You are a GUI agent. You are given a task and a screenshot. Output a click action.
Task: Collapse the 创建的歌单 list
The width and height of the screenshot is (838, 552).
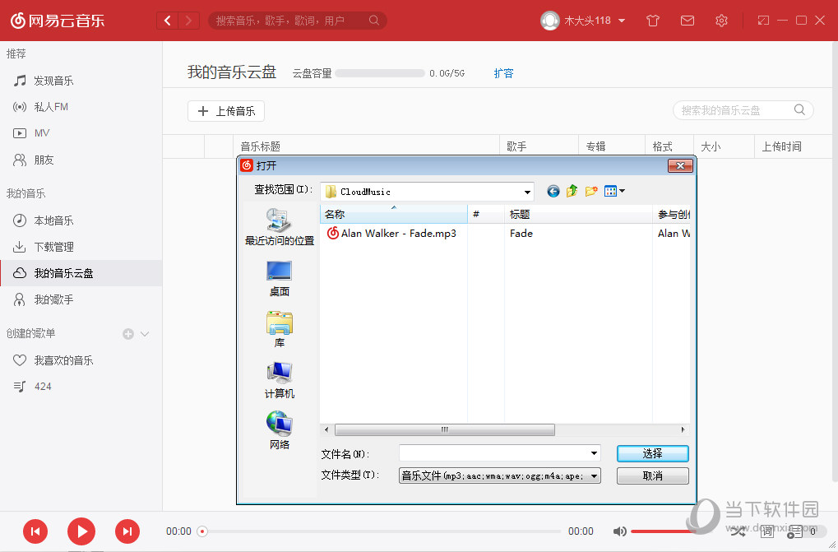[x=144, y=334]
